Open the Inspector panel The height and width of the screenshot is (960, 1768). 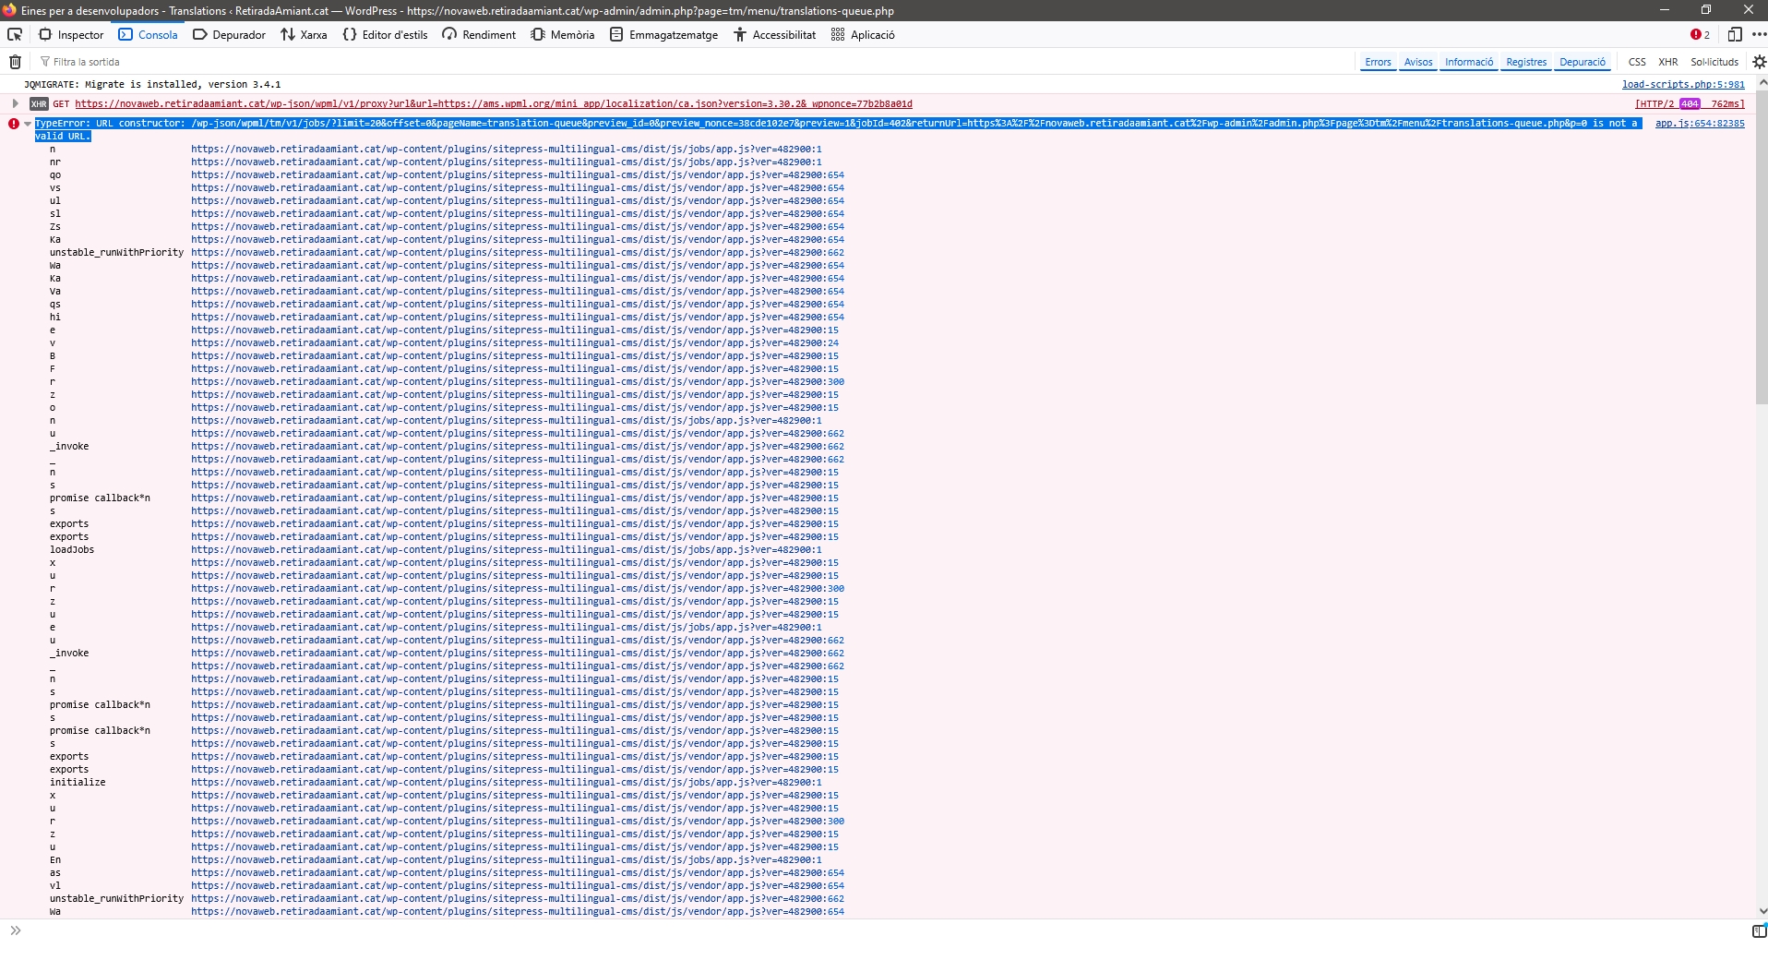point(72,35)
